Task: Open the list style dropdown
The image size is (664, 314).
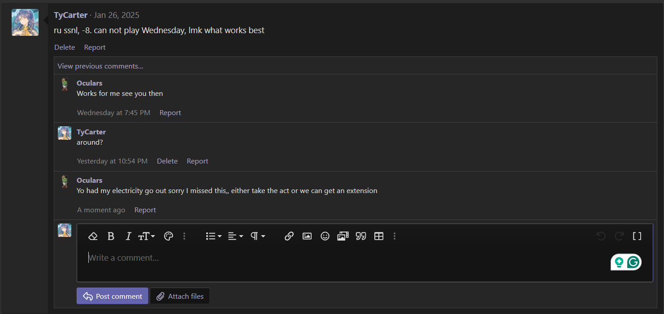Action: click(213, 236)
